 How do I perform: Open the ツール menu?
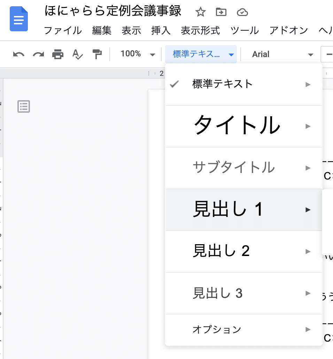244,31
